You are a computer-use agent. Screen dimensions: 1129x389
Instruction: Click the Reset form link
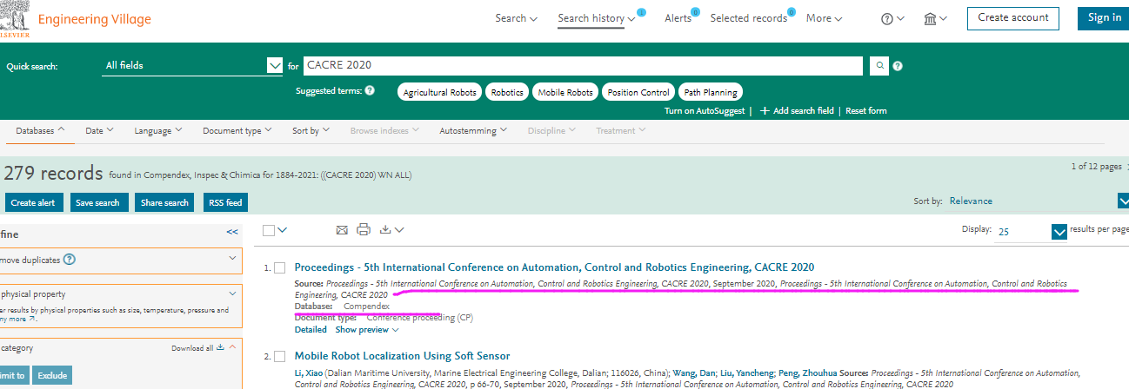(866, 111)
